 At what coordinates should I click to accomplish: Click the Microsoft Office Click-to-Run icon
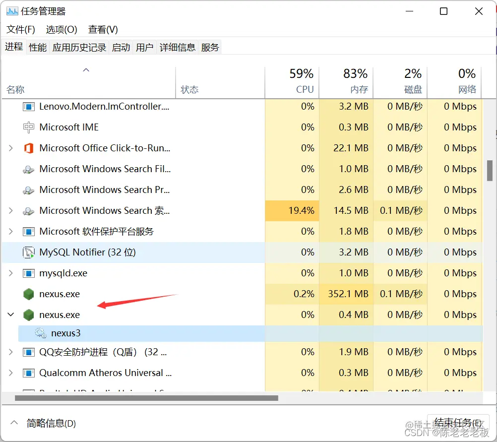tap(29, 148)
